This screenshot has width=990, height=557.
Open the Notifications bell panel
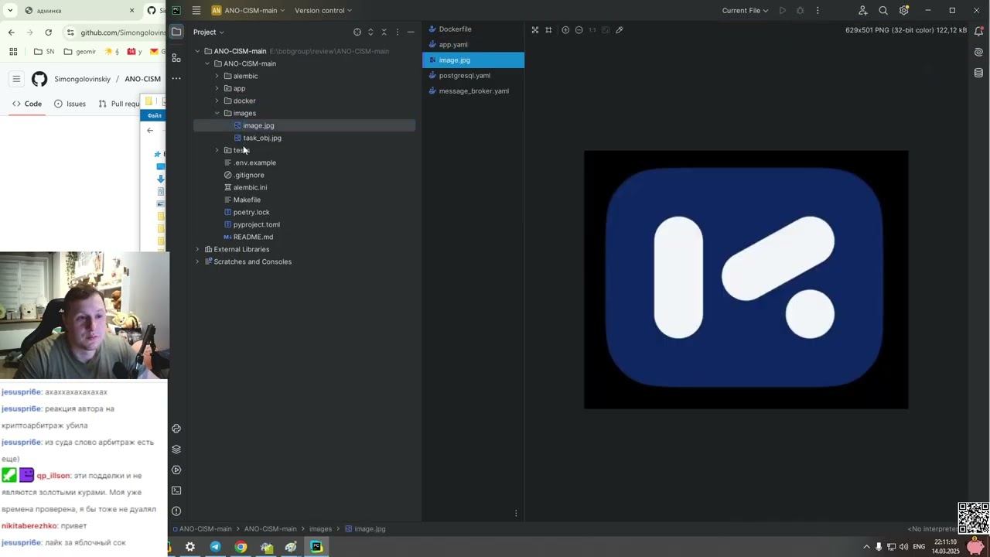pos(978,32)
